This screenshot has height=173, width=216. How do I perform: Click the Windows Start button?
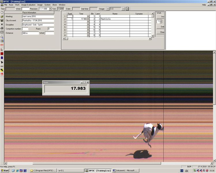click(5, 170)
